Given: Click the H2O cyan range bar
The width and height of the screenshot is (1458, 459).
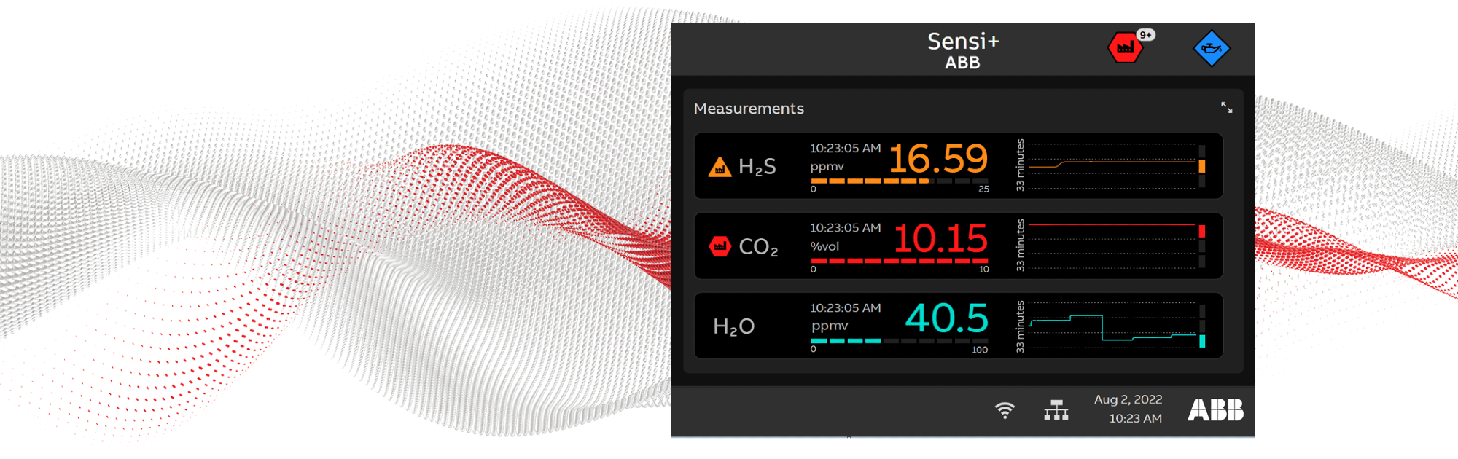Looking at the screenshot, I should 900,341.
